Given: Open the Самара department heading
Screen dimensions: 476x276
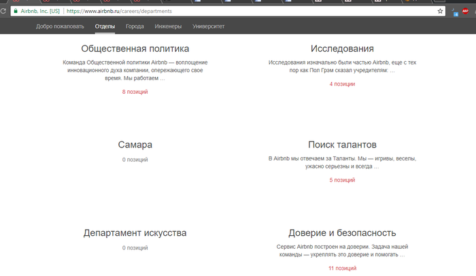Looking at the screenshot, I should (x=135, y=145).
